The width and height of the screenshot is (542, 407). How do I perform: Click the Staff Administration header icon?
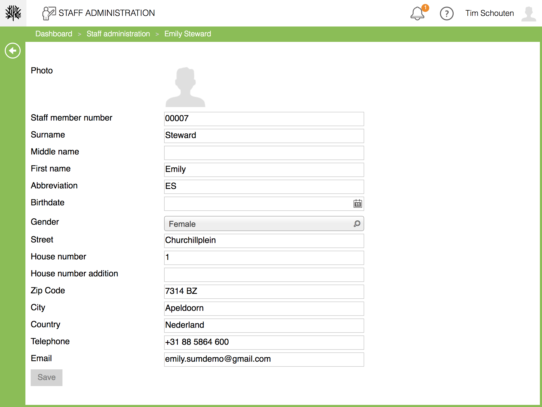[x=49, y=12]
